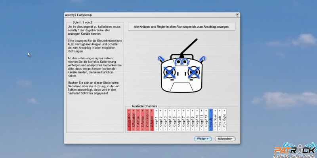Image resolution: width=317 pixels, height=158 pixels.
Task: Select the Knopf 5 channel bar
Action: pyautogui.click(x=174, y=120)
